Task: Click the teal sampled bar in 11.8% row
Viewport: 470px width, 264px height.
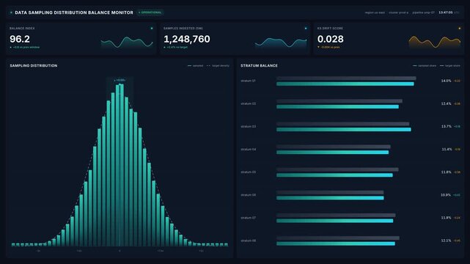Action: pos(334,175)
